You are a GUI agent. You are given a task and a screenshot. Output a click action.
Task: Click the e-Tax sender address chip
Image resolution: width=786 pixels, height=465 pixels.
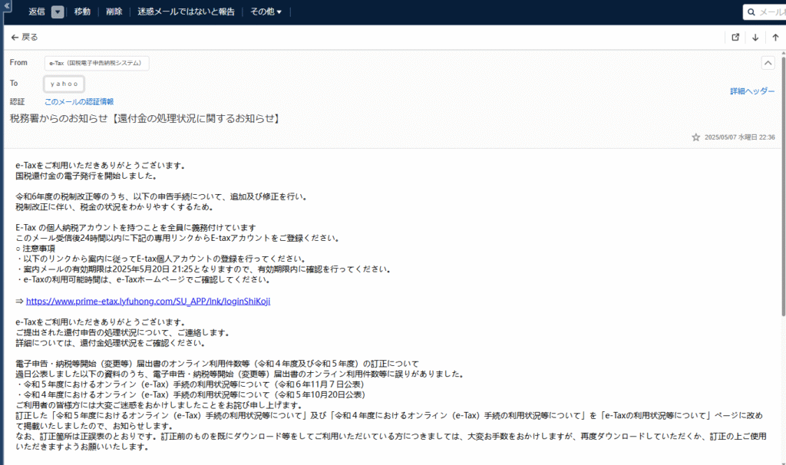click(97, 63)
